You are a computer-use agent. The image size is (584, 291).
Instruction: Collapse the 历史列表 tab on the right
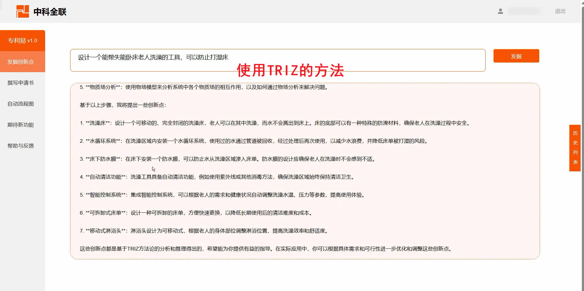pyautogui.click(x=575, y=148)
